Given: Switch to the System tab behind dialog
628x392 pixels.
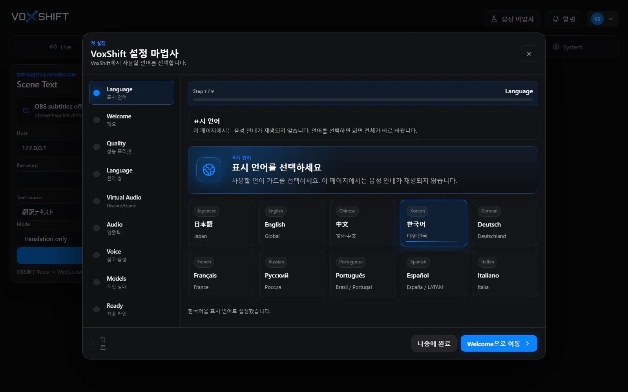Looking at the screenshot, I should point(568,47).
